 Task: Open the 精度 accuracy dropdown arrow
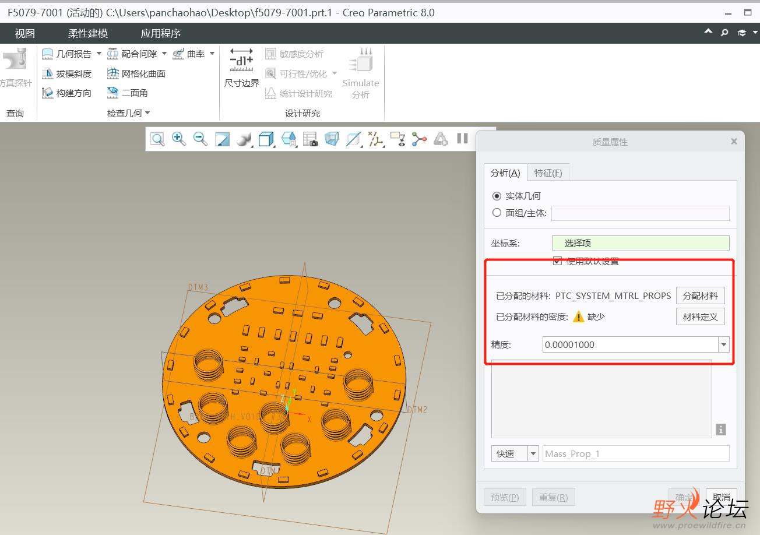[x=724, y=344]
